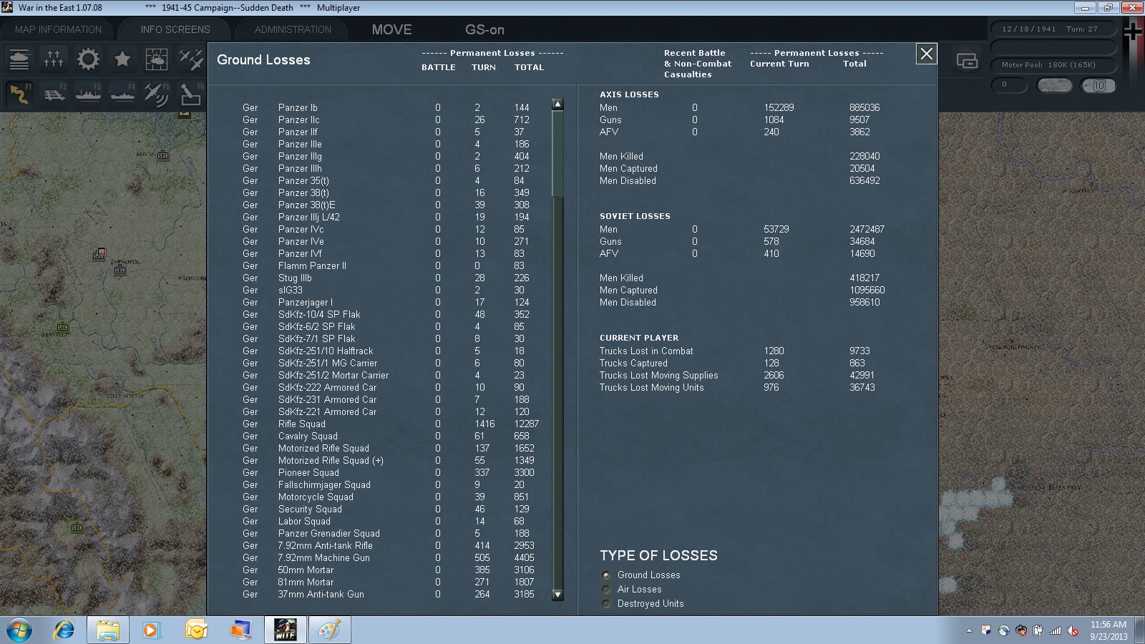
Task: Open the media player taskbar icon
Action: tap(150, 630)
